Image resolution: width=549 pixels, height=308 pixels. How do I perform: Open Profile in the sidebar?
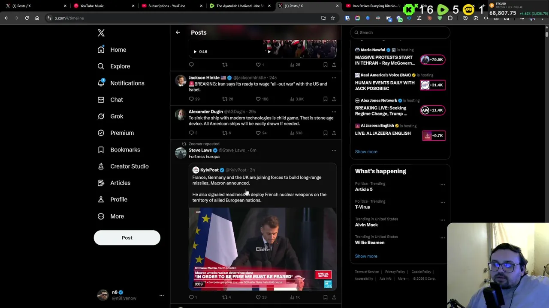112,199
